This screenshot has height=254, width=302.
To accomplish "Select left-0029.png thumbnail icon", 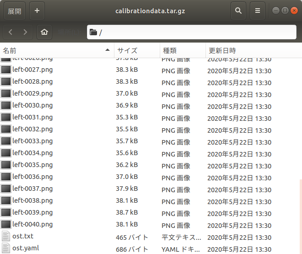I will (x=6, y=93).
